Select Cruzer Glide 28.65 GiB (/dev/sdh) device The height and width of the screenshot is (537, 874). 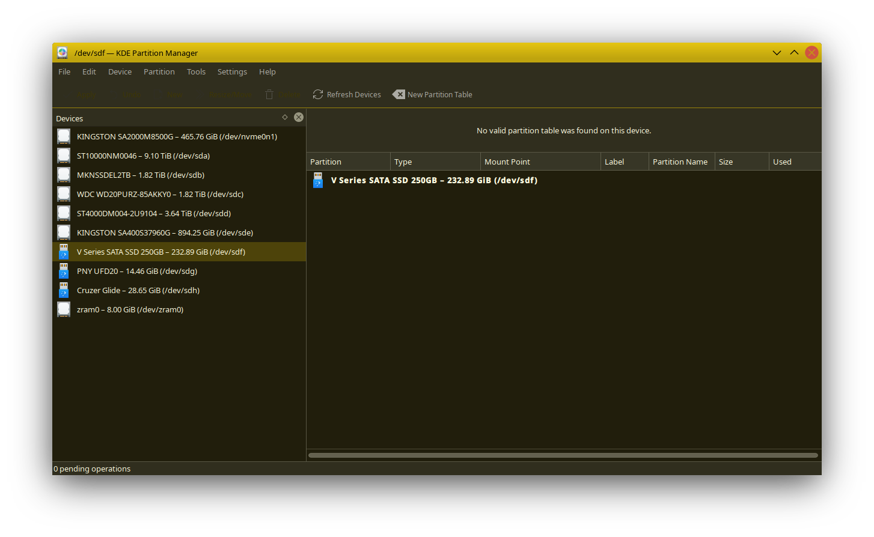point(179,290)
